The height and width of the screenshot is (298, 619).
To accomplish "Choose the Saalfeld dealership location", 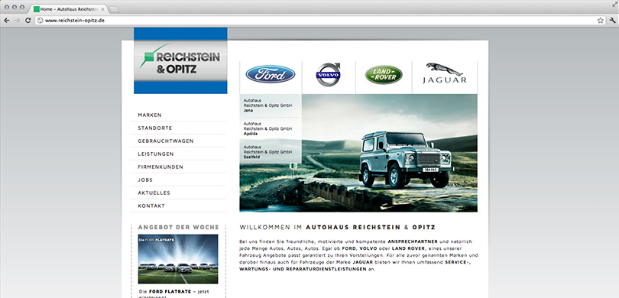I will (x=271, y=151).
